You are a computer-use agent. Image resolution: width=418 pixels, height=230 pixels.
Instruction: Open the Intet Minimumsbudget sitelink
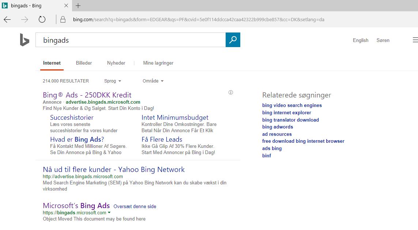(x=175, y=118)
